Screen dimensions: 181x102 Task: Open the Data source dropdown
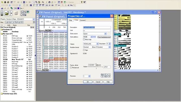pyautogui.click(x=105, y=34)
